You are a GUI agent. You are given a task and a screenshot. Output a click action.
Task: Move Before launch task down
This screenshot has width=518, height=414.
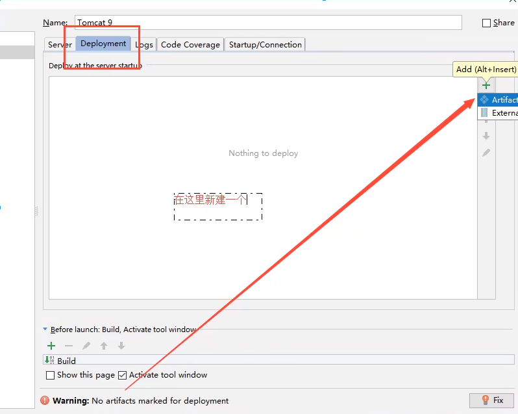click(x=121, y=346)
